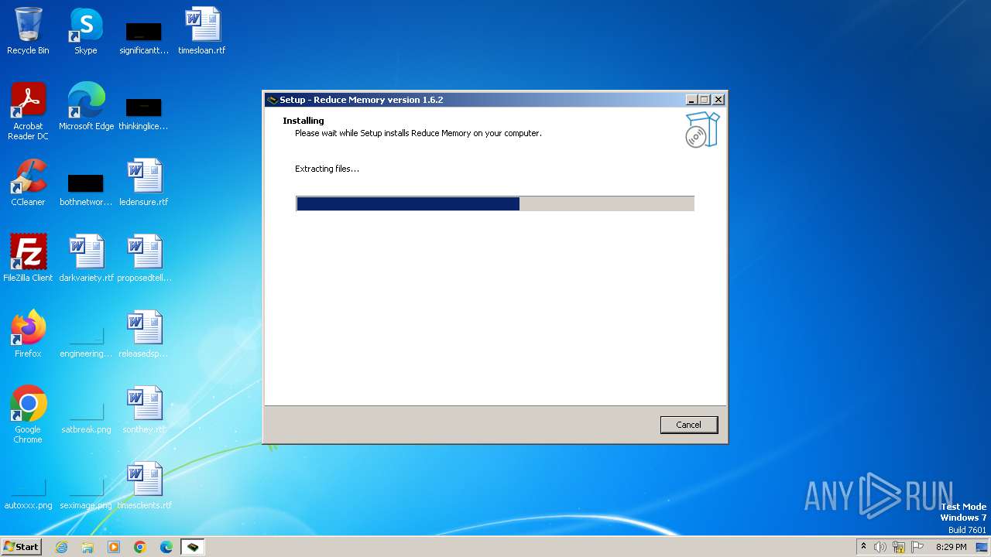Open Chrome from the taskbar
The width and height of the screenshot is (991, 557).
[140, 547]
